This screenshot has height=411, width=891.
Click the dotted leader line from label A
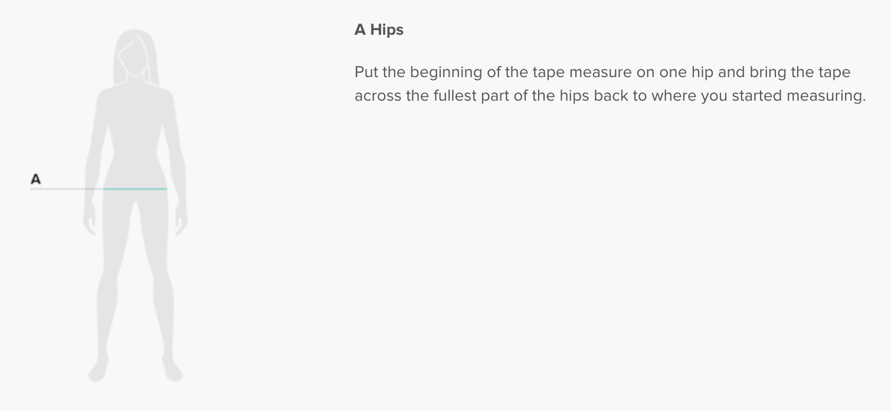pyautogui.click(x=67, y=189)
